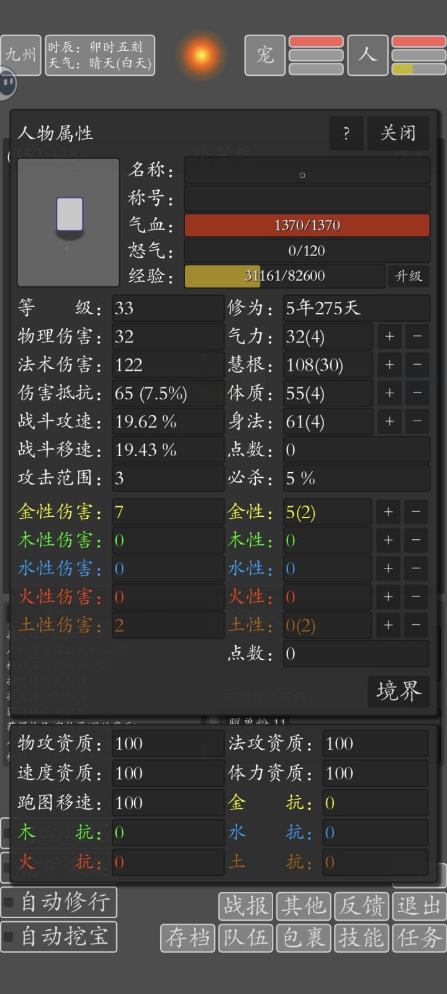
Task: Decrease 慧根 with its minus button
Action: 417,365
